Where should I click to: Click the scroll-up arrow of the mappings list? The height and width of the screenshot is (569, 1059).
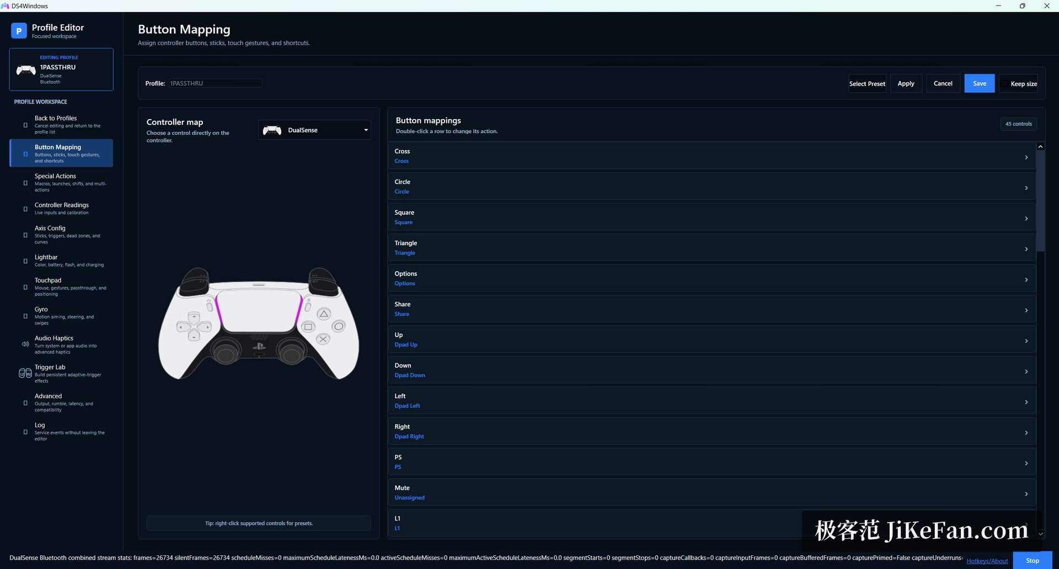point(1040,147)
